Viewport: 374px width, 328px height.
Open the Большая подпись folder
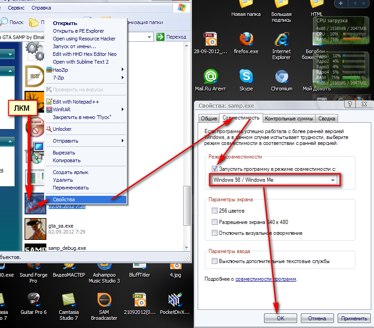281,5
